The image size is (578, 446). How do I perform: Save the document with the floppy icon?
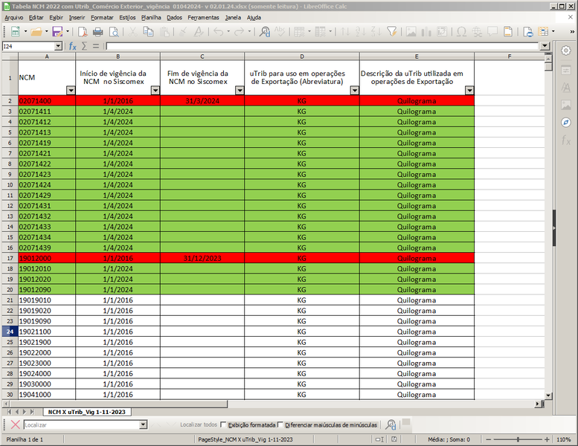(57, 32)
